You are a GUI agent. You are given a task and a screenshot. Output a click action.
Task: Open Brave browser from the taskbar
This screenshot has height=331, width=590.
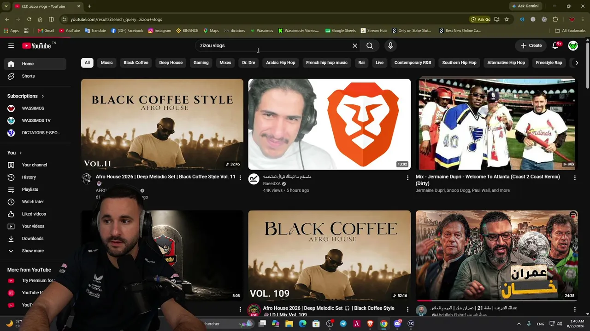[x=370, y=324]
